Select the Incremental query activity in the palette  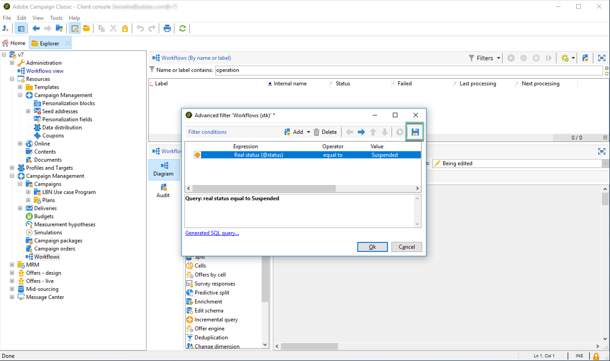pyautogui.click(x=216, y=320)
